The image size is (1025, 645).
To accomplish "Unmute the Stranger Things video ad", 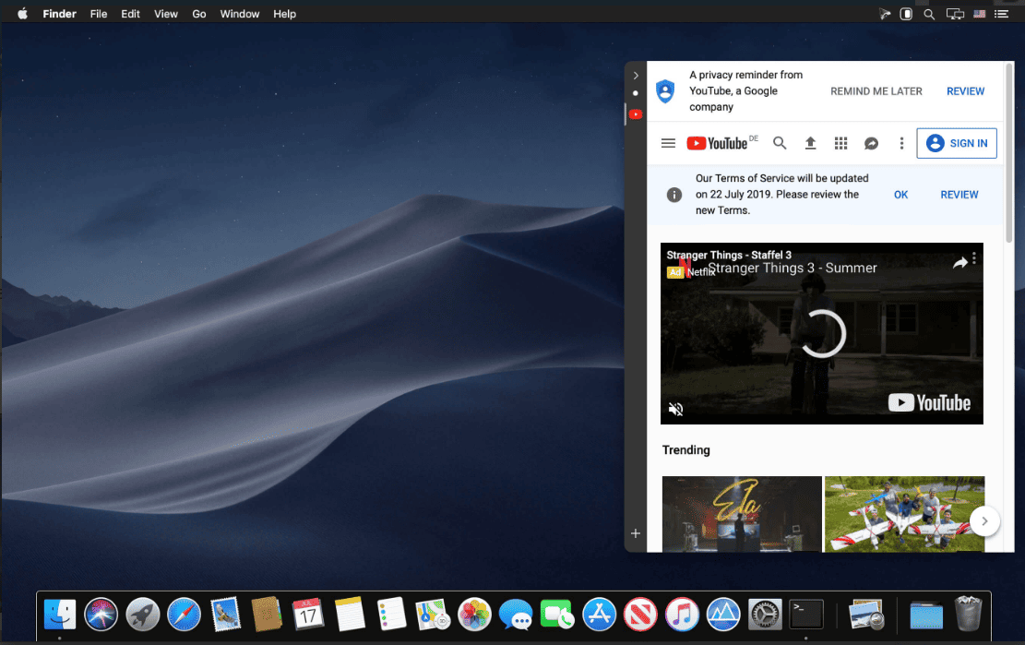I will (x=676, y=409).
